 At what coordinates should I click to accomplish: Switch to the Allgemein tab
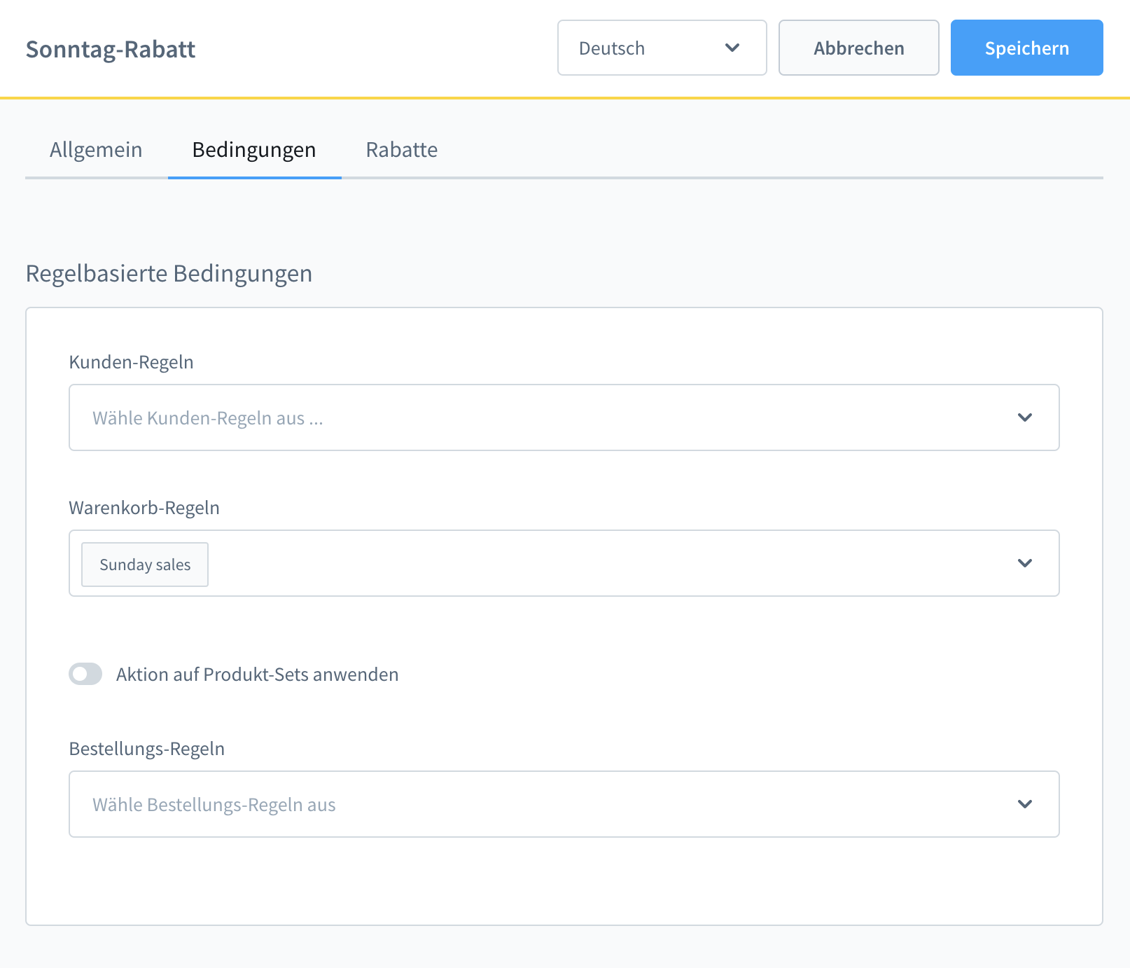(96, 150)
